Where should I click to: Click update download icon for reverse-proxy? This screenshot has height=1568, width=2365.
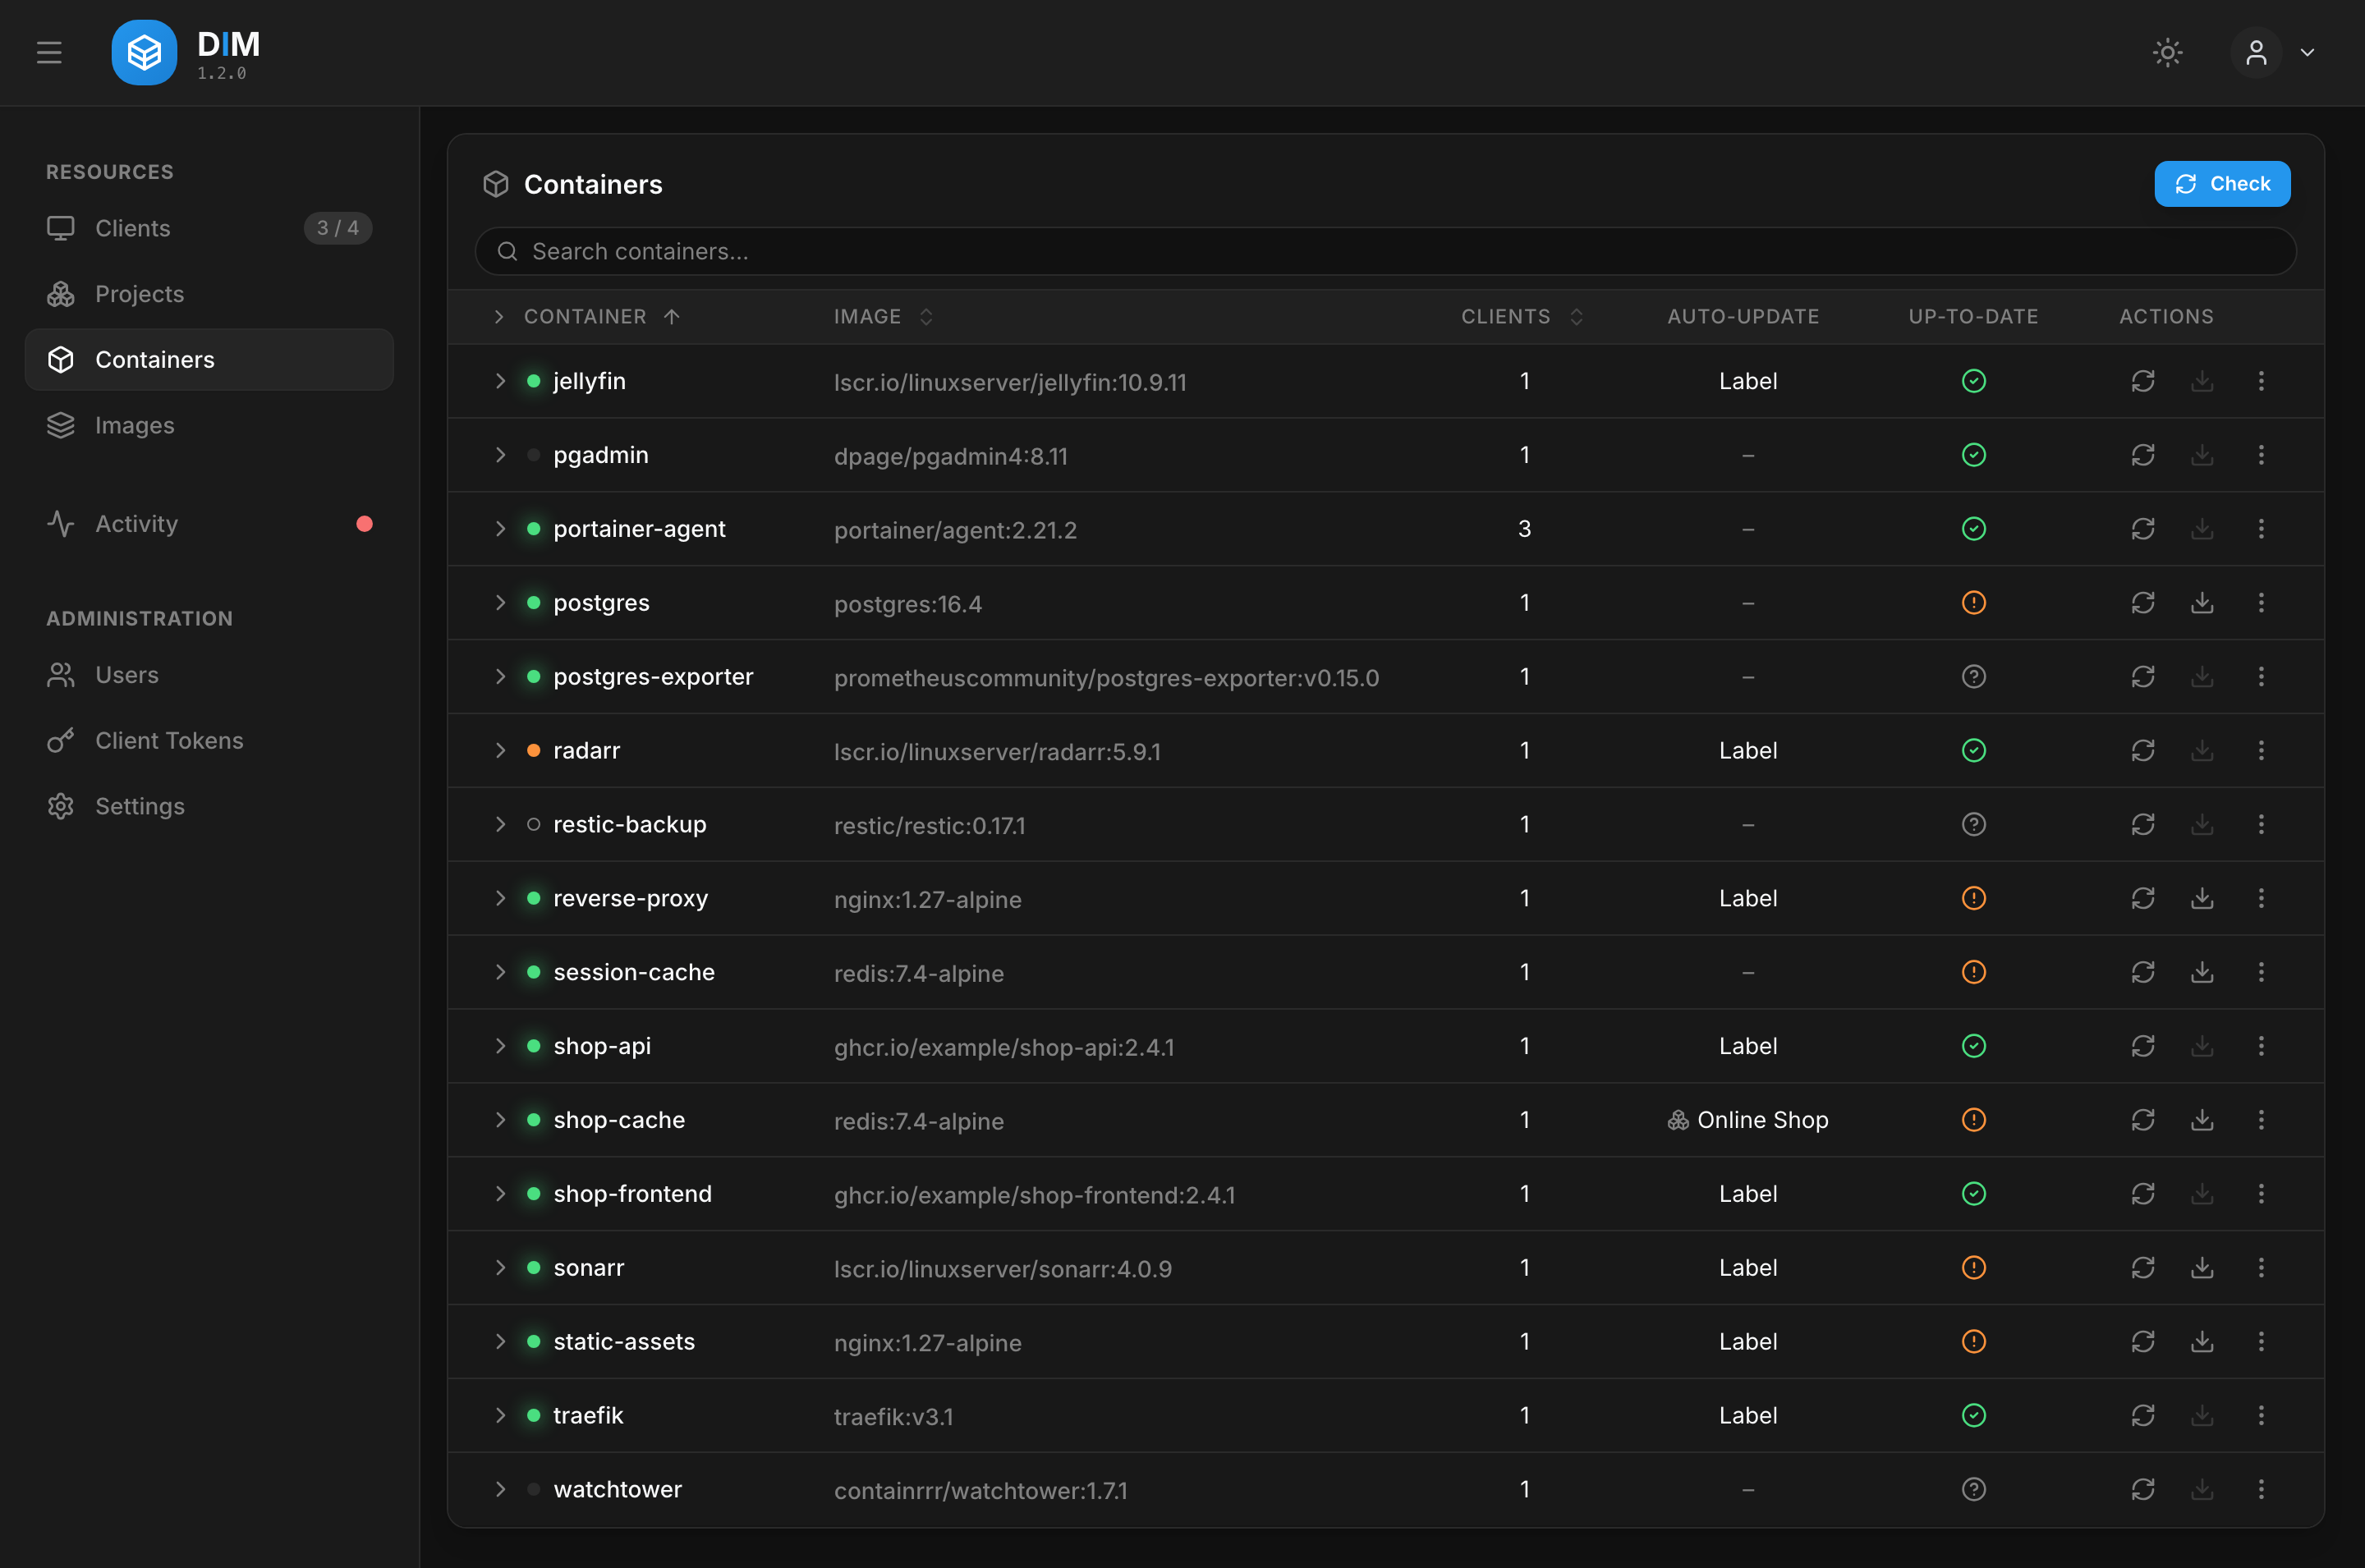2202,899
